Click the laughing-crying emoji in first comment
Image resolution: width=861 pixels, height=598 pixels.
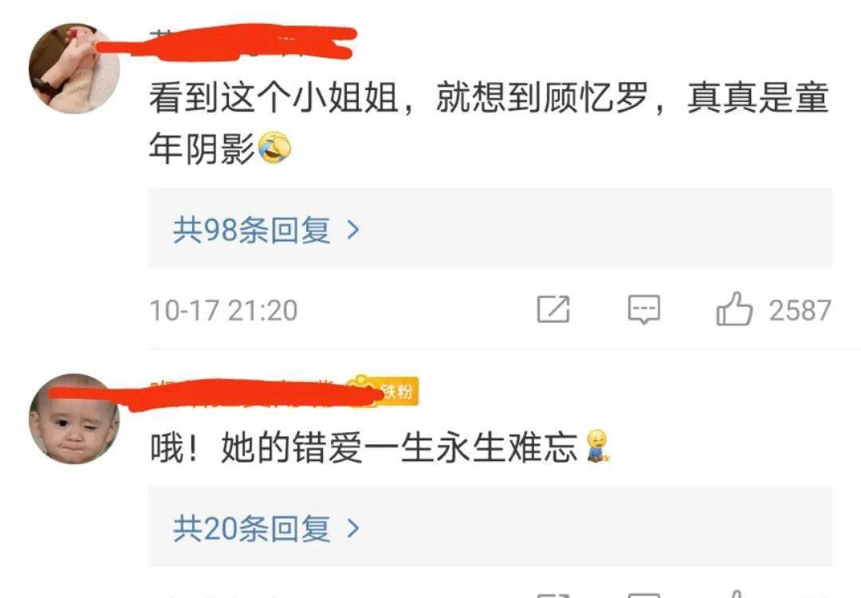coord(274,147)
